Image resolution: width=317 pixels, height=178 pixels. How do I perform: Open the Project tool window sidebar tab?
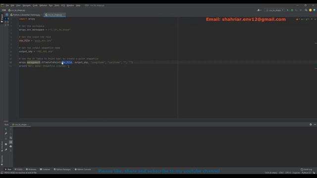click(2, 18)
